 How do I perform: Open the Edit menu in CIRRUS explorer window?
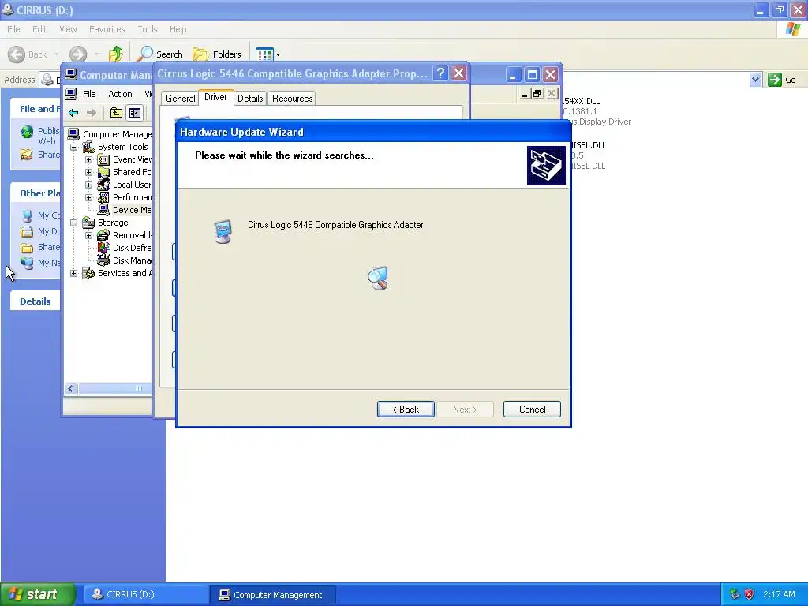pyautogui.click(x=39, y=29)
